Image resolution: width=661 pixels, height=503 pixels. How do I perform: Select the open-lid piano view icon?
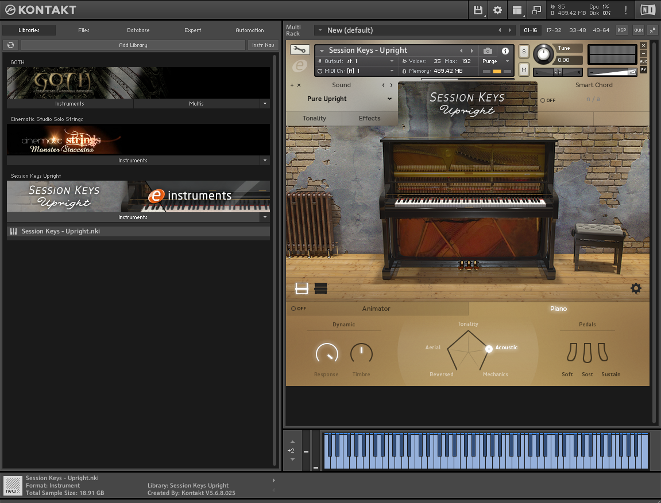tap(302, 288)
